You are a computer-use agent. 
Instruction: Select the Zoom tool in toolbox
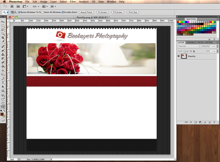click(3, 107)
